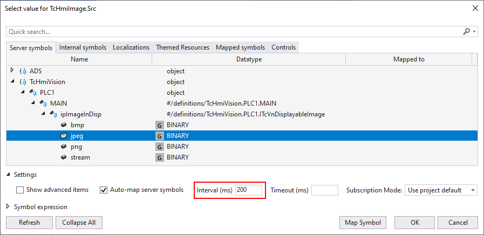Enable Show advanced items checkbox
The image size is (484, 235).
(20, 190)
